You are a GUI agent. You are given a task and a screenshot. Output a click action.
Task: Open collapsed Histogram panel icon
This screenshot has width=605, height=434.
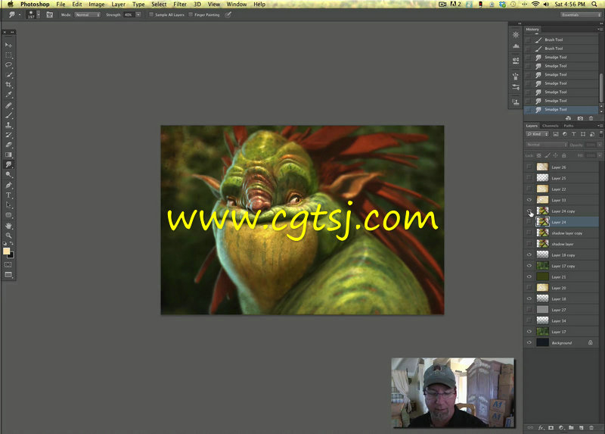(x=516, y=46)
